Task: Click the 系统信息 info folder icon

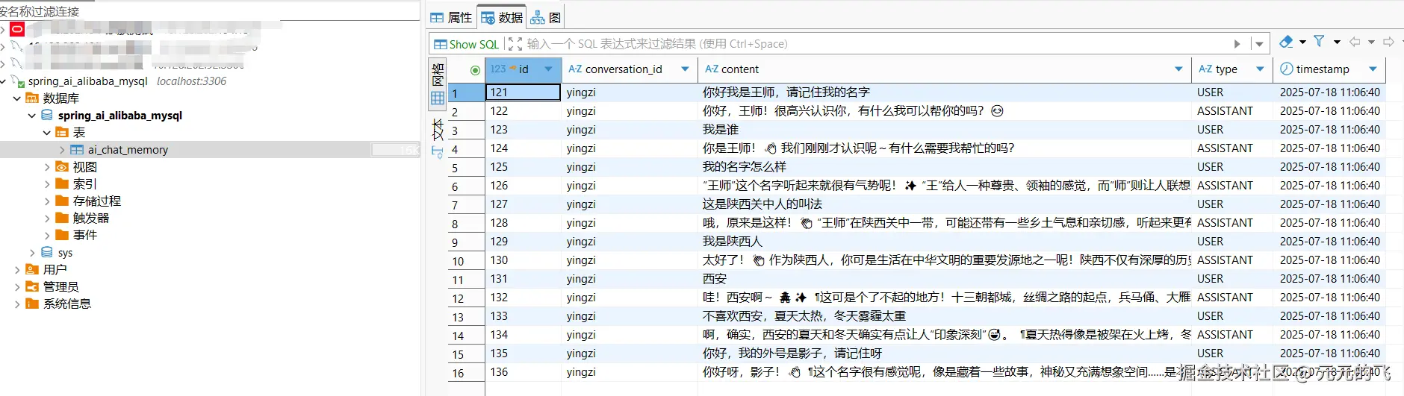Action: click(32, 304)
